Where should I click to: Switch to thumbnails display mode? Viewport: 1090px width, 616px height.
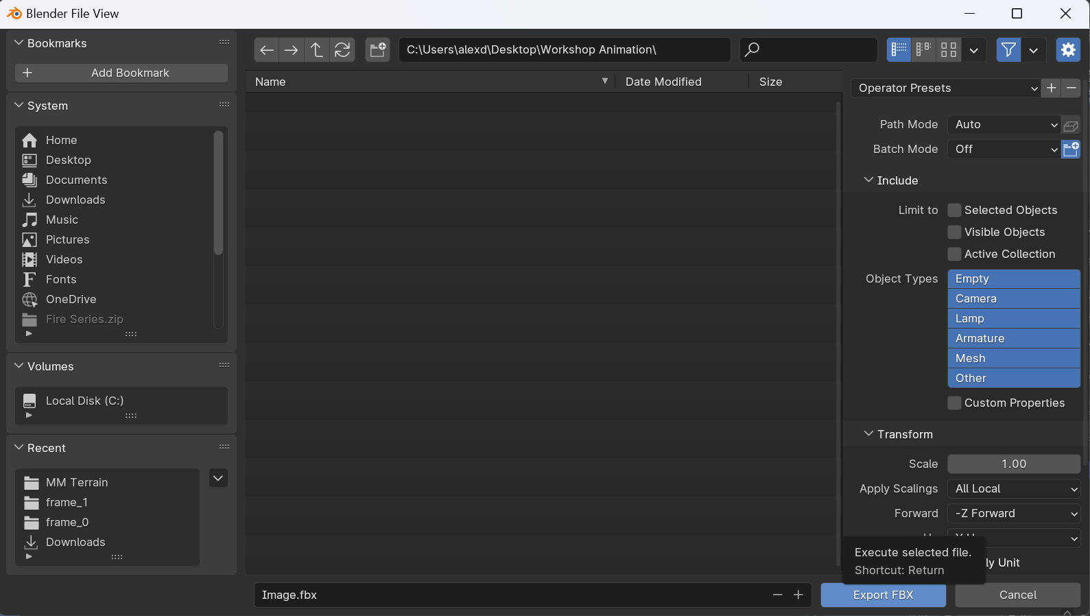[x=949, y=50]
